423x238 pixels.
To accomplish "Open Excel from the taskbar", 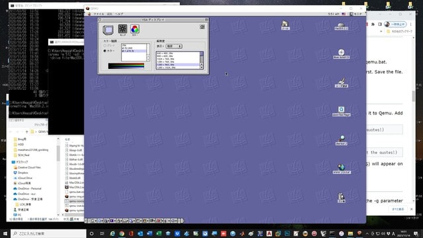I will click(x=159, y=233).
